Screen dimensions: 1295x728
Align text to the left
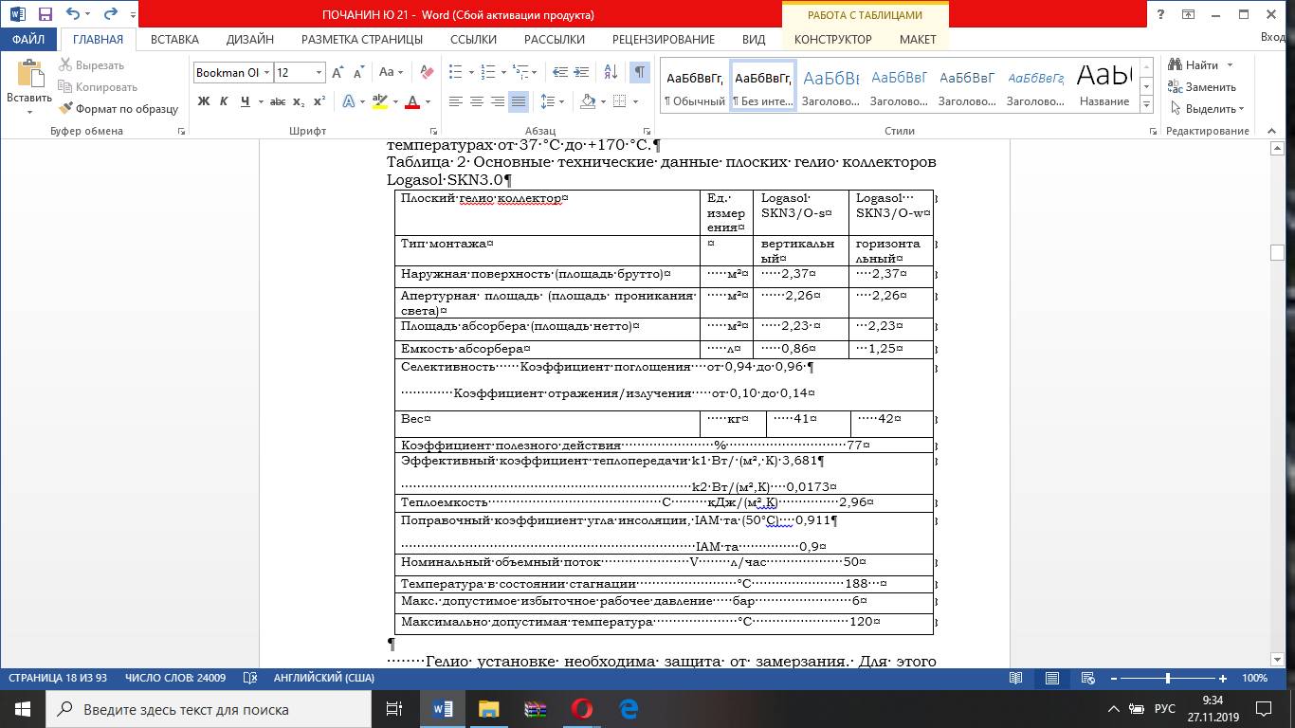coord(456,101)
